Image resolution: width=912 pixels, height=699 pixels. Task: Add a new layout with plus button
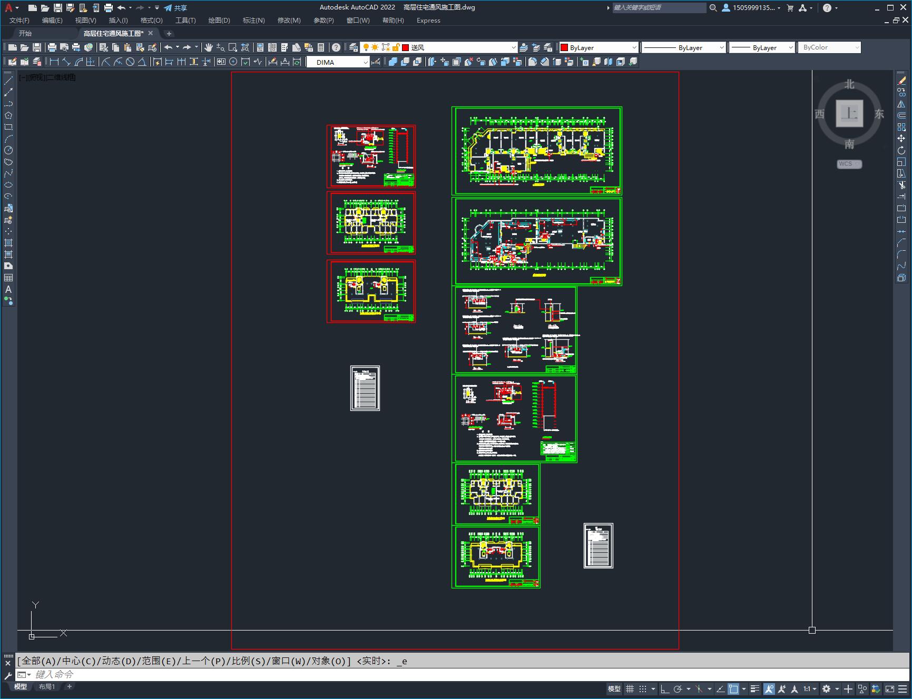click(x=69, y=686)
